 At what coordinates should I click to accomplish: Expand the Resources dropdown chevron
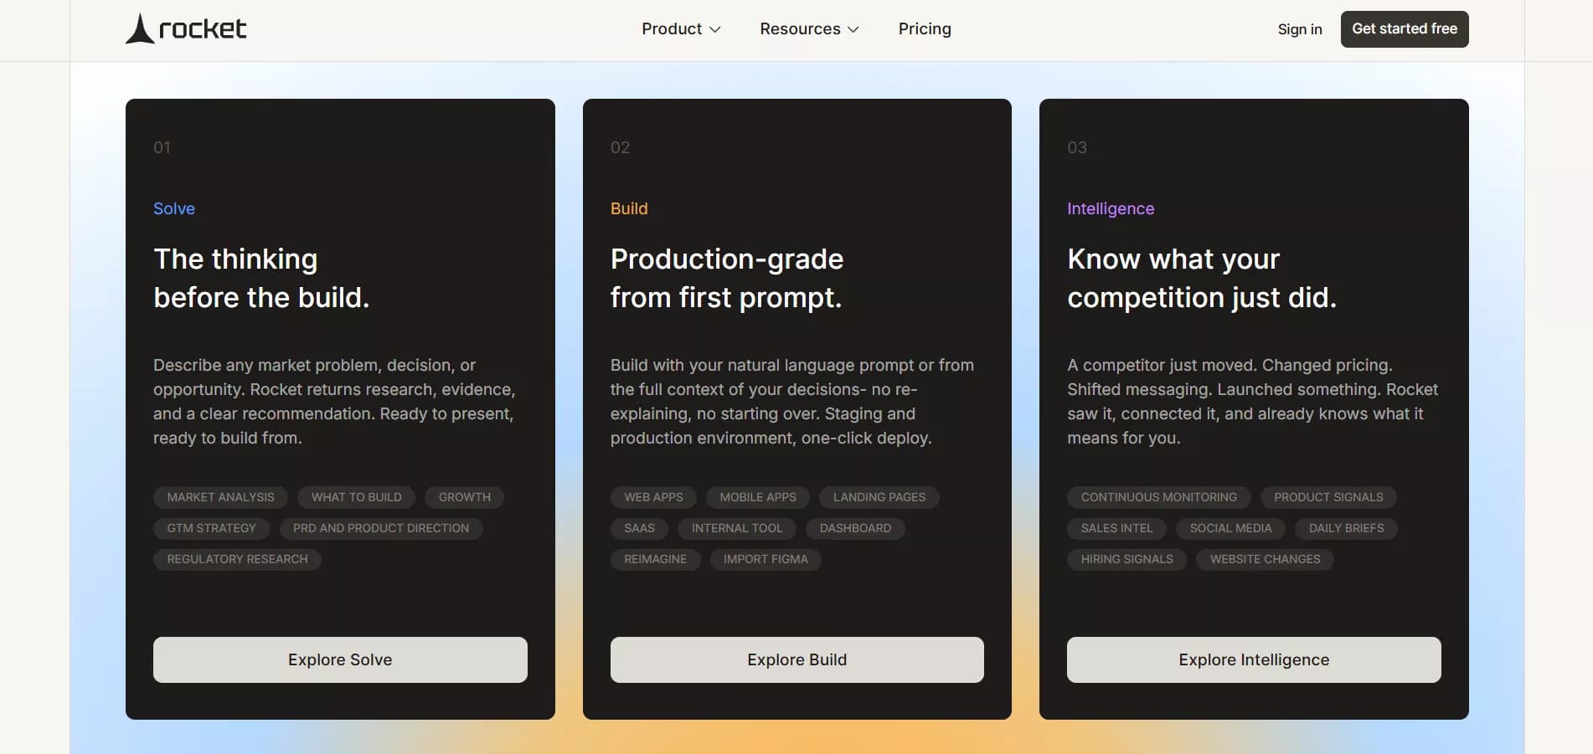point(853,29)
